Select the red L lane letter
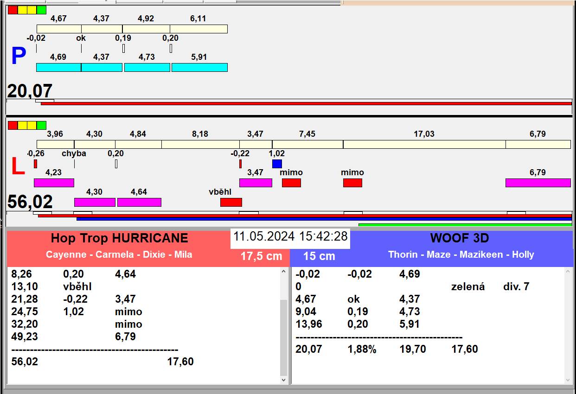Viewport: 576px width, 394px height. pyautogui.click(x=18, y=167)
